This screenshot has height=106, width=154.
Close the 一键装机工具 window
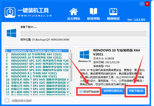point(147,4)
